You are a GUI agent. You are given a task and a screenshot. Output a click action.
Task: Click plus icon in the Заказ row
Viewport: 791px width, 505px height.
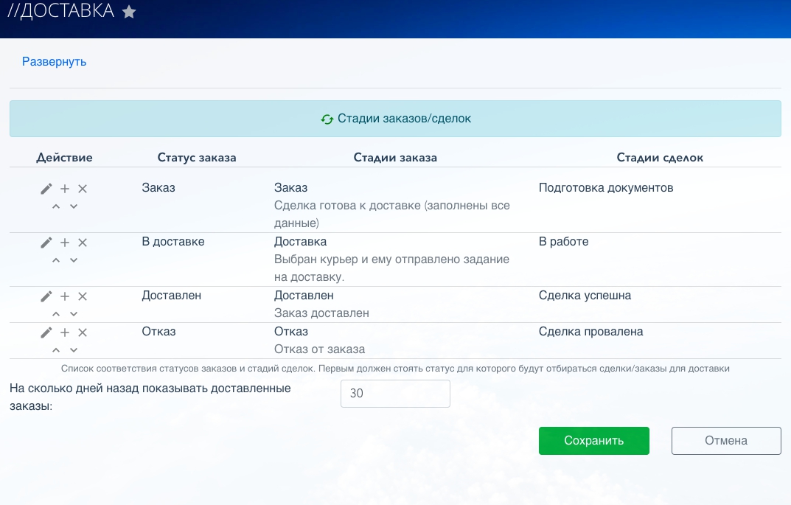click(65, 189)
